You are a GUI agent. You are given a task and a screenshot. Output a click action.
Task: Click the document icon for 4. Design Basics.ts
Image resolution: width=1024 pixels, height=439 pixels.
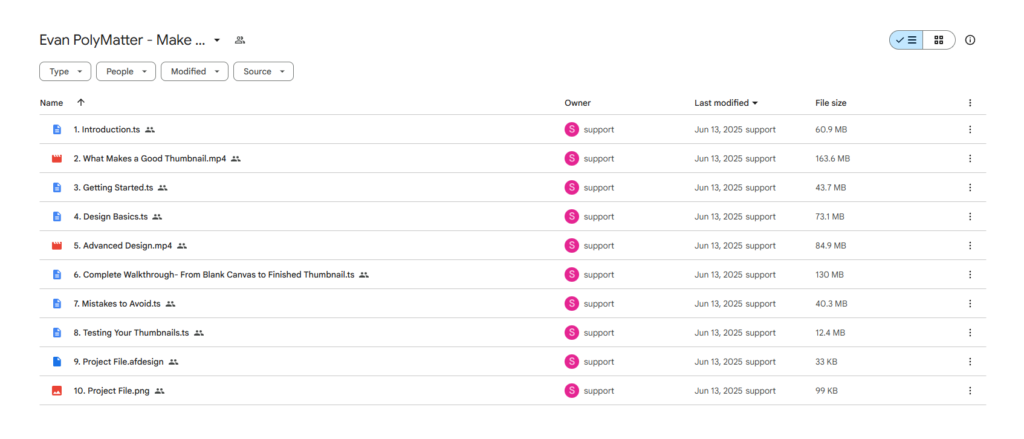(x=57, y=216)
